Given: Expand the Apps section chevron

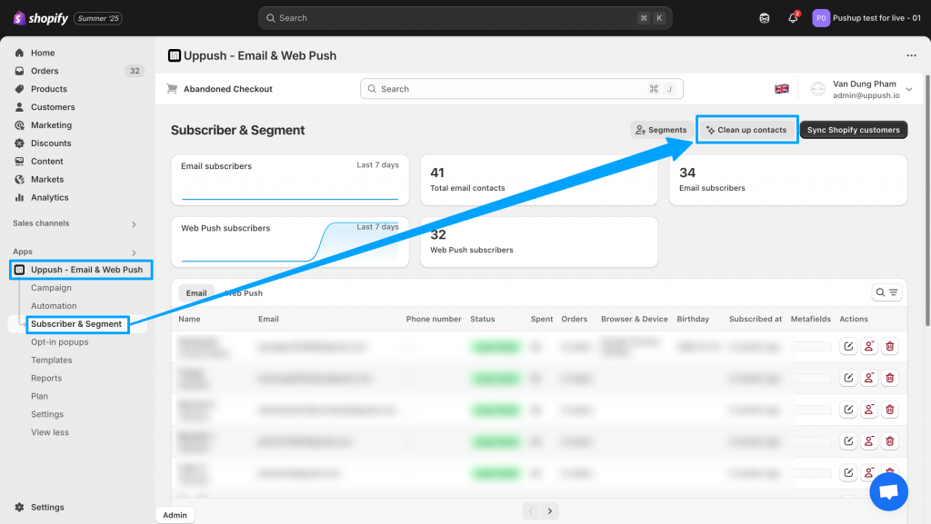Looking at the screenshot, I should pos(134,252).
